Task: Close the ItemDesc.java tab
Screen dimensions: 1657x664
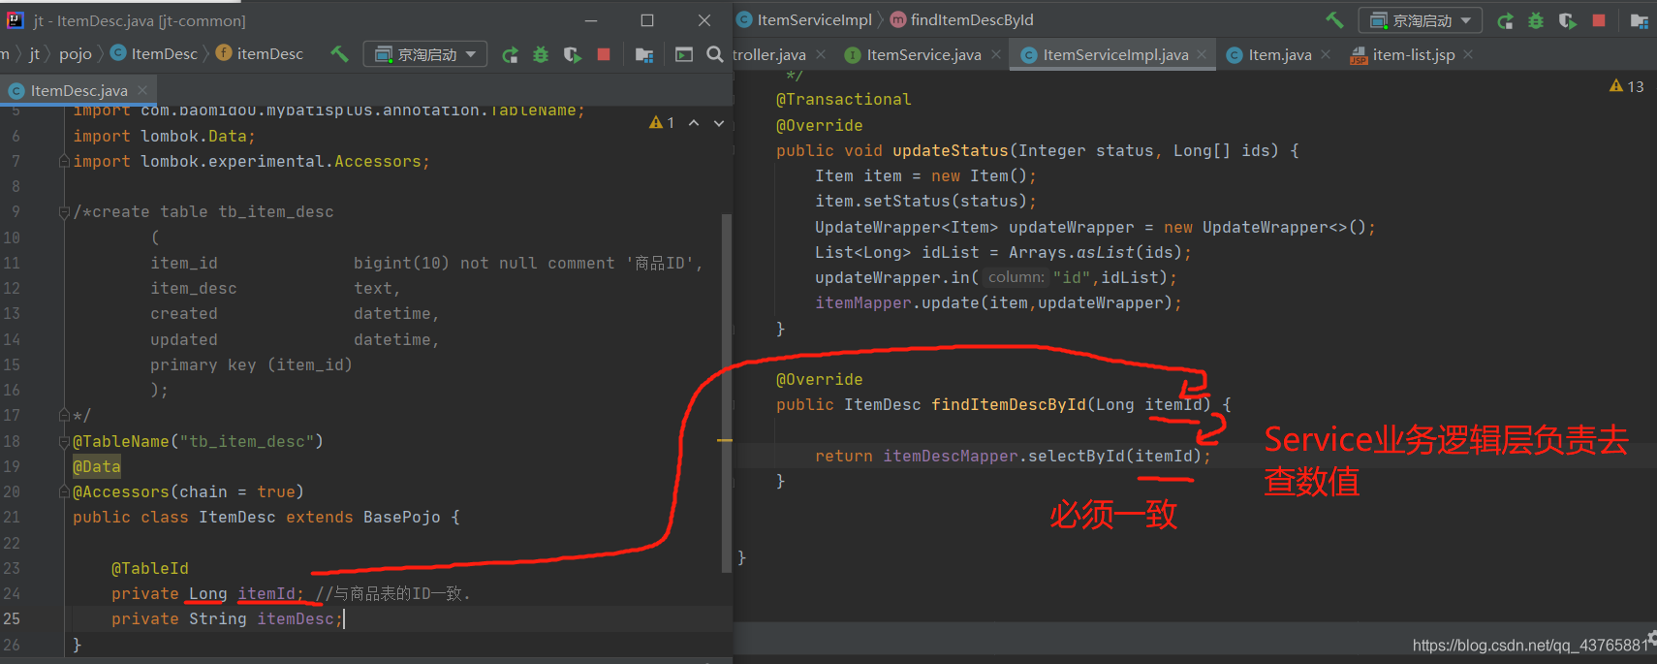Action: [x=142, y=90]
